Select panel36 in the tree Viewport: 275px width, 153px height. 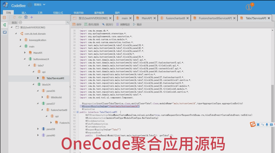51,91
